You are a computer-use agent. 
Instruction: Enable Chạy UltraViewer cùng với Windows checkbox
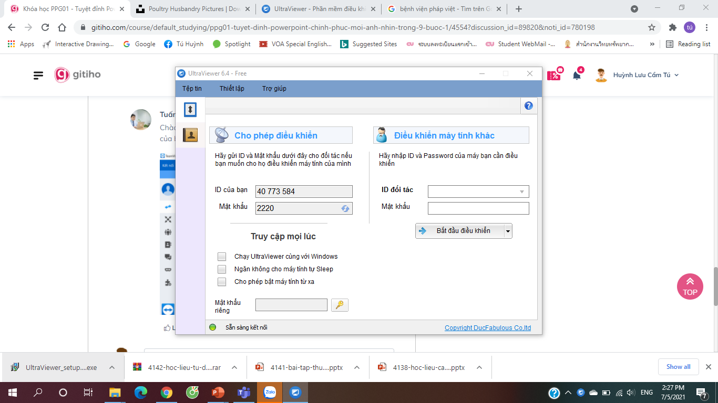[x=222, y=257]
